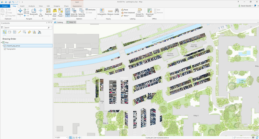Collapse the Map node in Contents
This screenshot has width=259, height=139.
coord(1,42)
